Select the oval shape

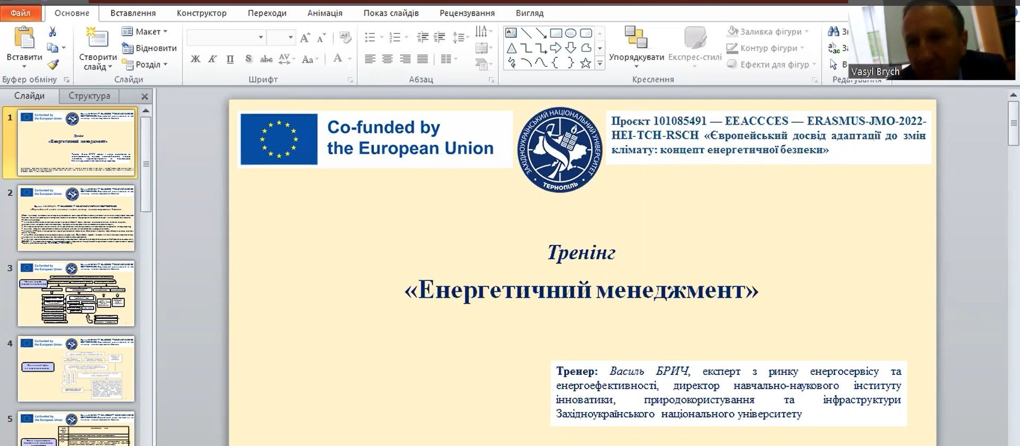pyautogui.click(x=571, y=33)
